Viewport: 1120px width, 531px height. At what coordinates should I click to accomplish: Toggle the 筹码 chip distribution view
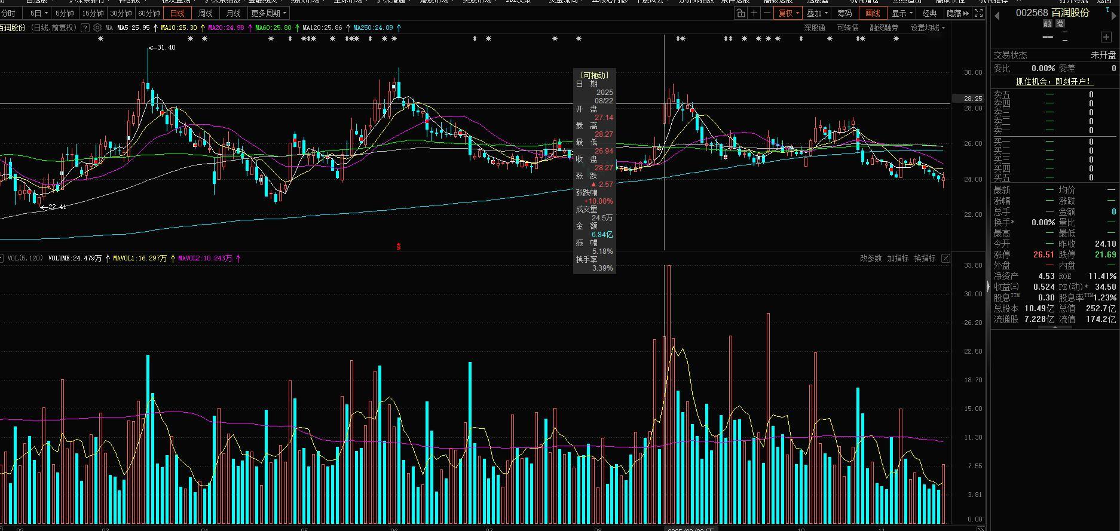[x=844, y=13]
